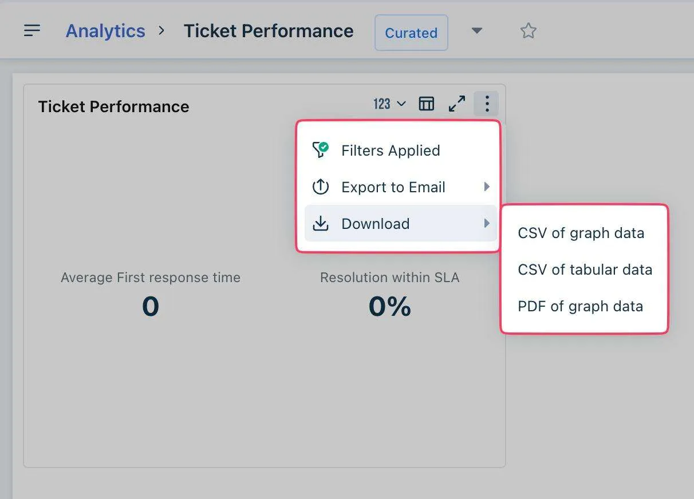Image resolution: width=694 pixels, height=499 pixels.
Task: Click the Average First response value 0
Action: [151, 307]
